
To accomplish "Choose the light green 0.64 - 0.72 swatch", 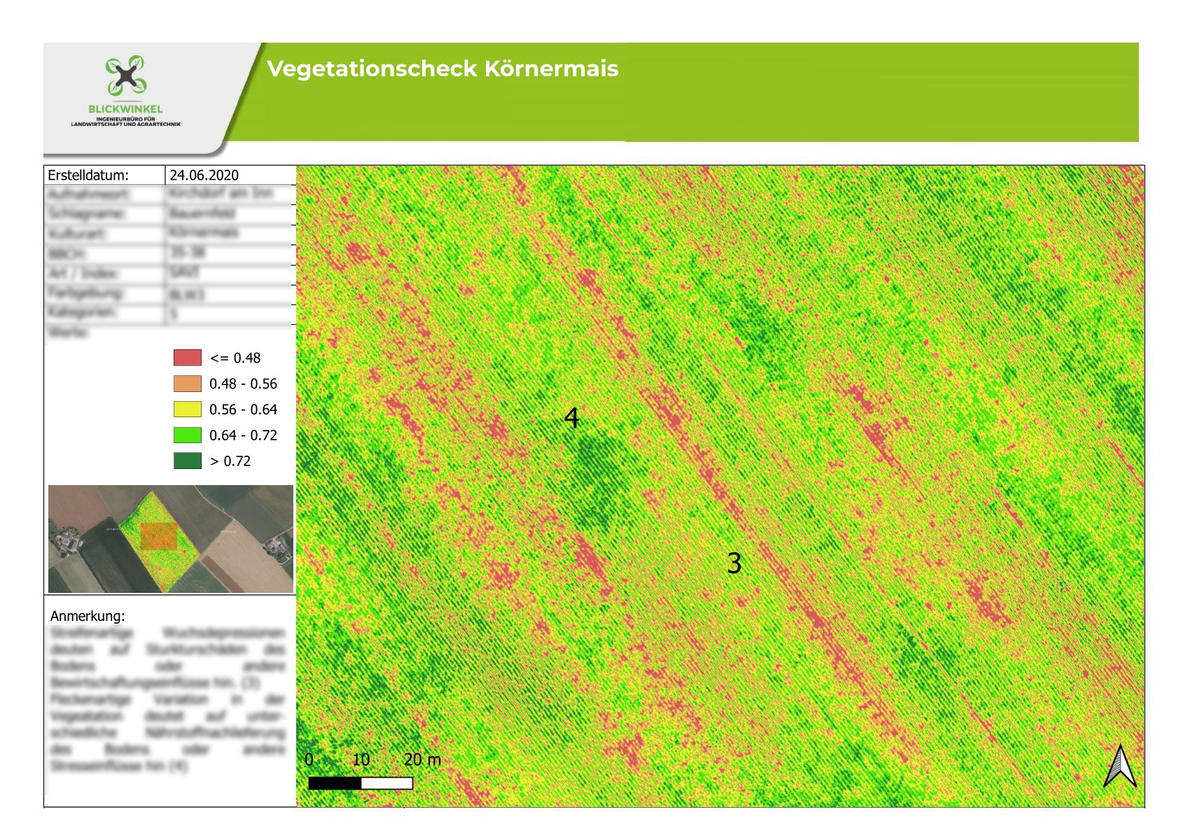I will coord(187,435).
